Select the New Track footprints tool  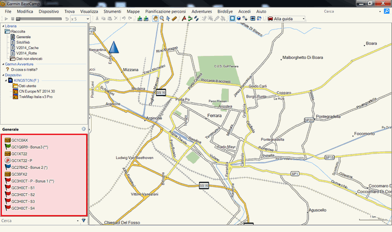coord(196,19)
